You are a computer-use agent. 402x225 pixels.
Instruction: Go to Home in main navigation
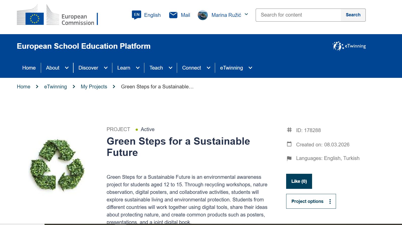29,68
